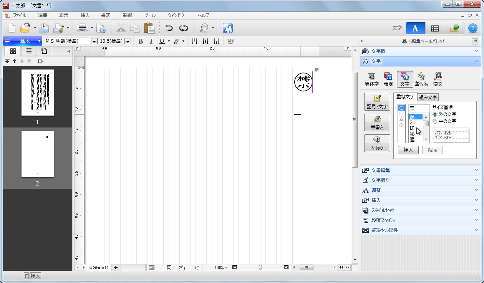The width and height of the screenshot is (484, 283).
Task: Select page 1 thumbnail
Action: click(x=38, y=93)
